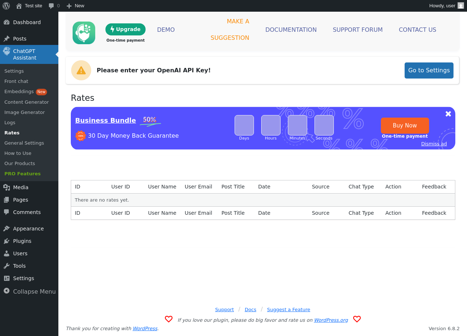Open the Settings submenu item under ChatGPT Assistant
This screenshot has width=467, height=336.
(14, 71)
